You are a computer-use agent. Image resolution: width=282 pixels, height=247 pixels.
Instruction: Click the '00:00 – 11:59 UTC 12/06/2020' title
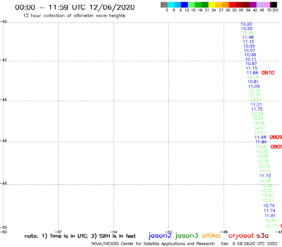[x=75, y=8]
